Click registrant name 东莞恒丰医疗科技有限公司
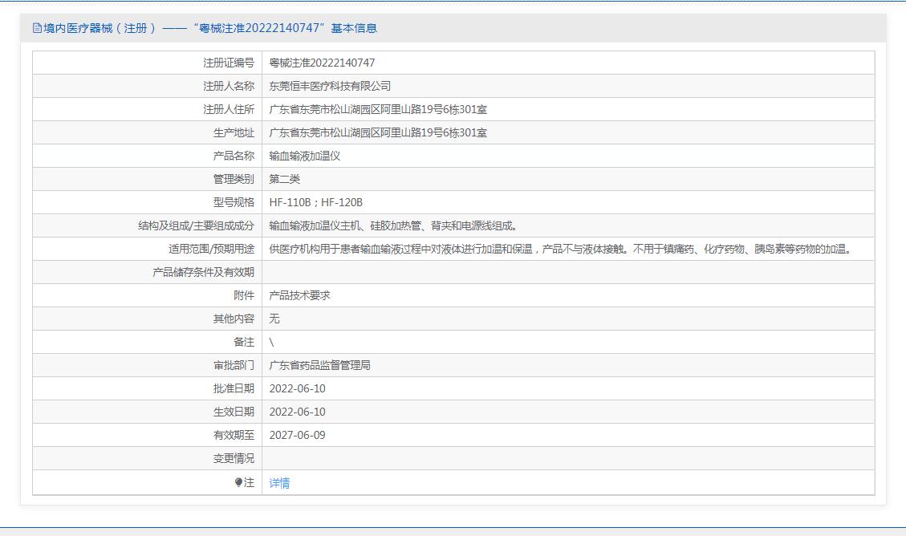 tap(330, 86)
